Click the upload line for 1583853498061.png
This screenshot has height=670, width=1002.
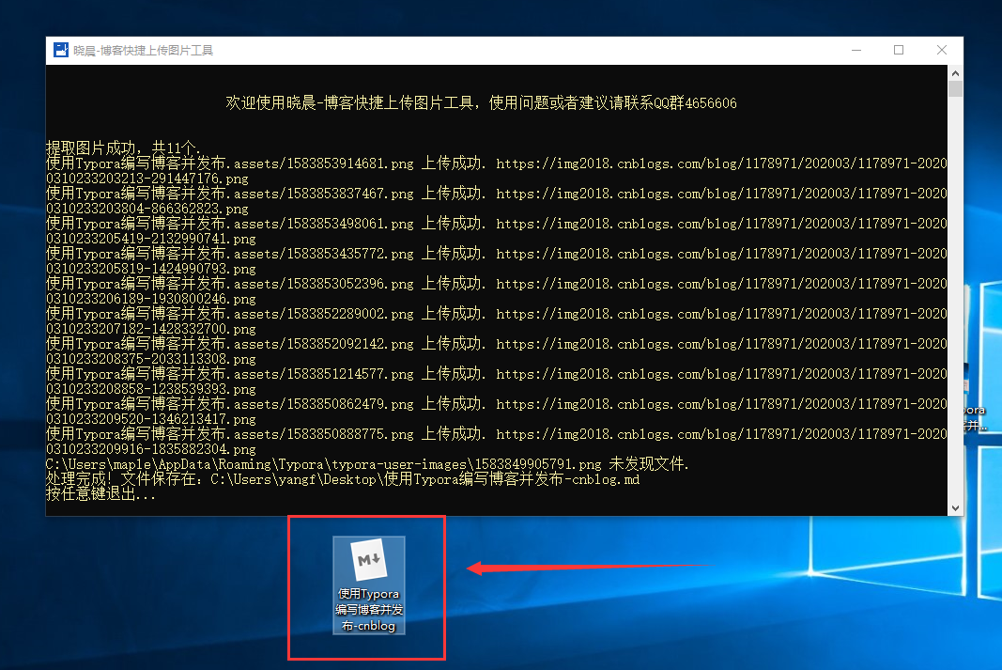497,224
